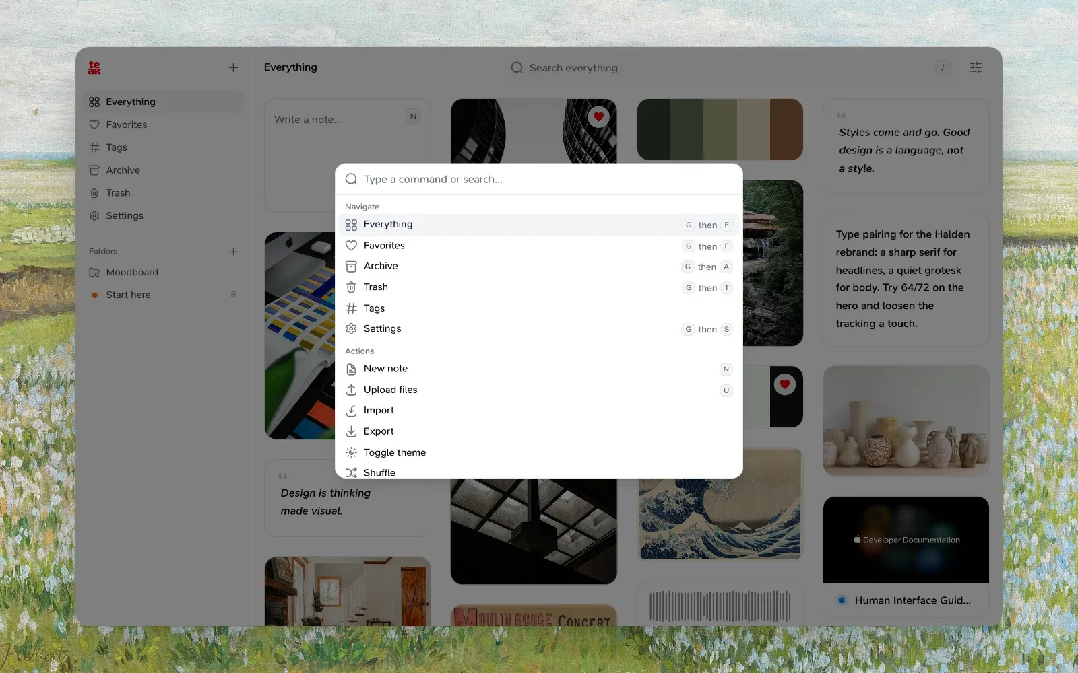Open the audio waveform card
Screen dimensions: 1078x673
[x=720, y=604]
